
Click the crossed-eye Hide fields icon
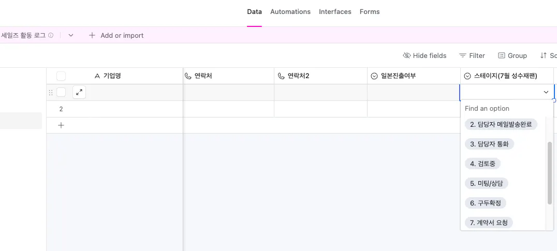tap(407, 55)
